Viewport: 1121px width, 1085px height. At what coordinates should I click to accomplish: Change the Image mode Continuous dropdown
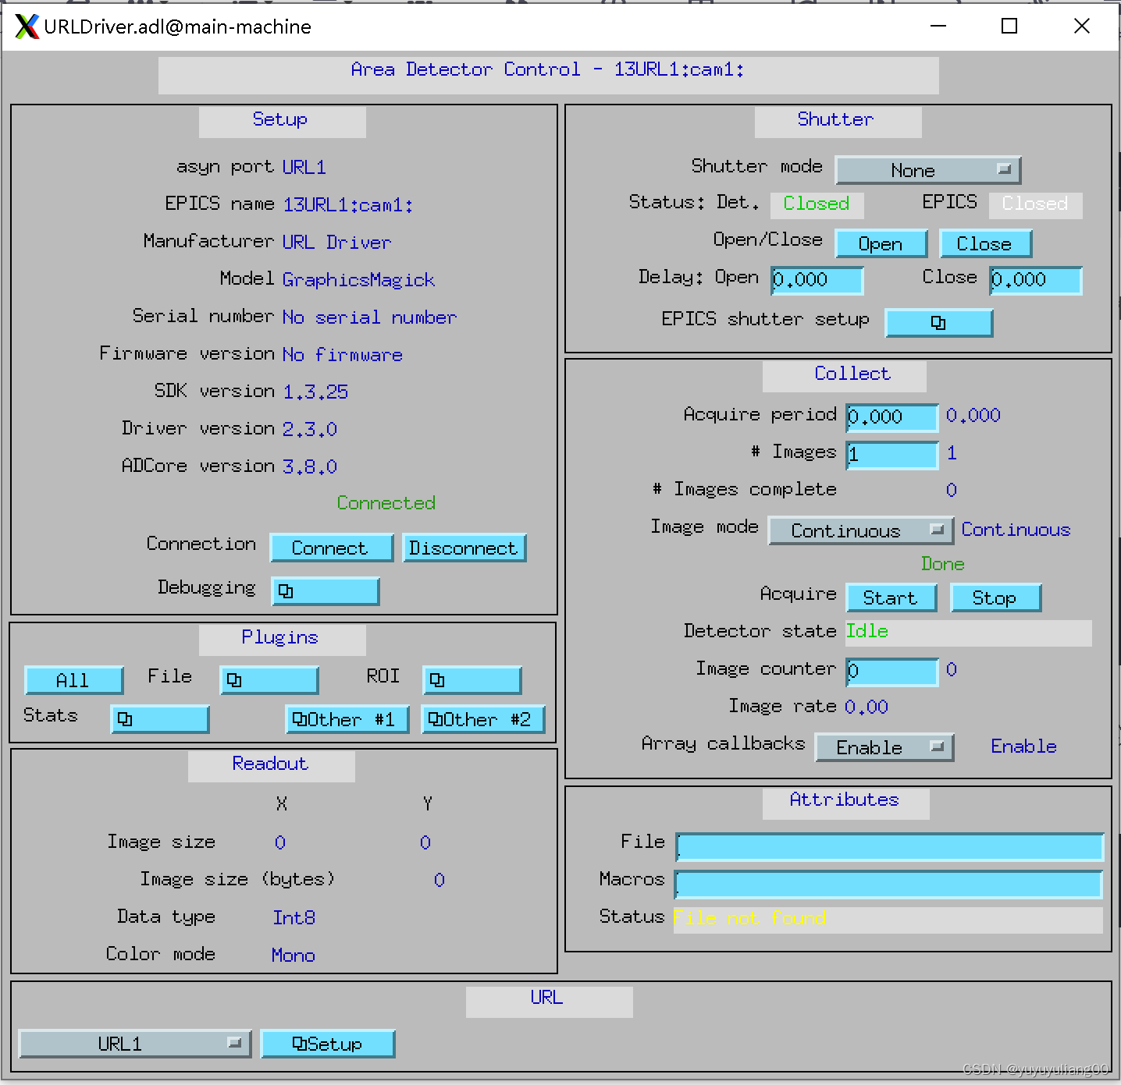pos(860,530)
